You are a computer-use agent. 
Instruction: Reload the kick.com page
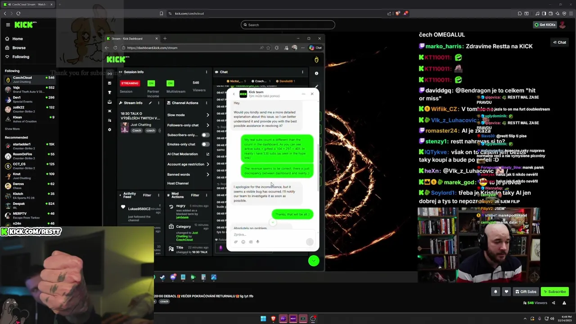click(x=18, y=13)
